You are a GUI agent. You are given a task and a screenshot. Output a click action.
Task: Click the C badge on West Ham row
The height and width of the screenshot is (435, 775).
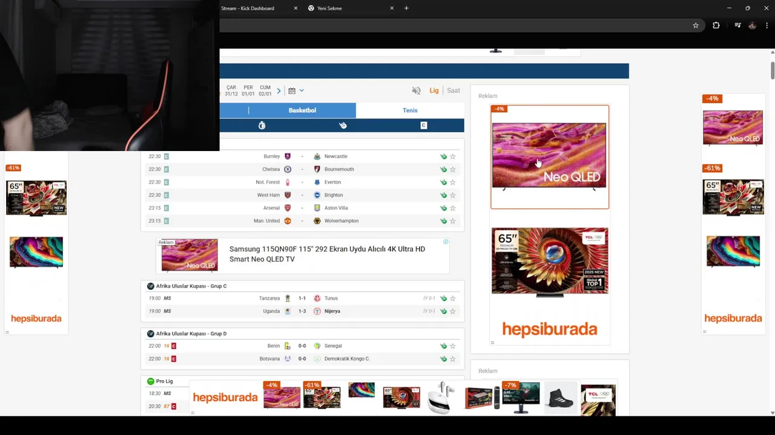click(166, 195)
